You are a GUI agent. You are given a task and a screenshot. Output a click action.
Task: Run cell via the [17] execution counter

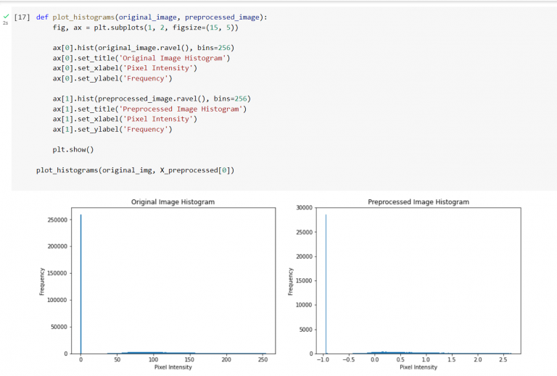(22, 17)
